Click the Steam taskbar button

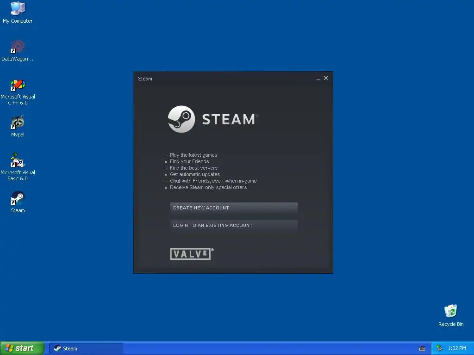pos(86,349)
